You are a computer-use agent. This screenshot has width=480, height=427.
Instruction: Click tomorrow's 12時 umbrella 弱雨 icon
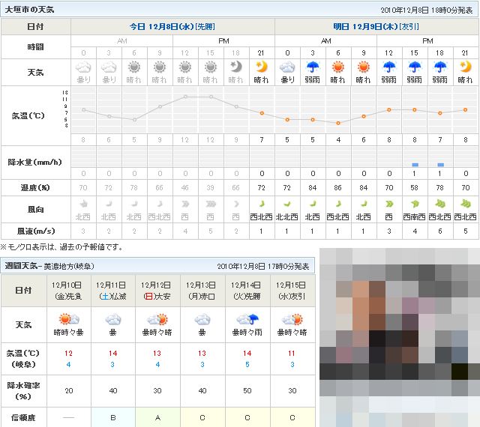[x=388, y=67]
